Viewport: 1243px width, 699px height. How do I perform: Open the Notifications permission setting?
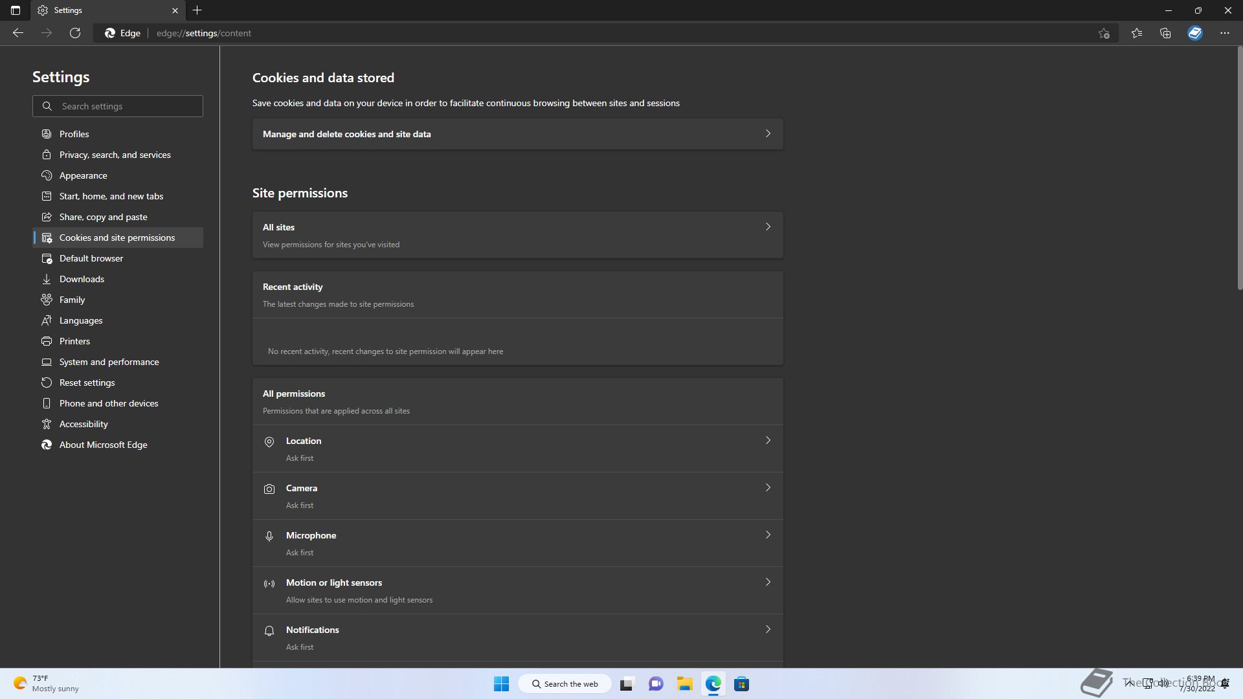517,638
